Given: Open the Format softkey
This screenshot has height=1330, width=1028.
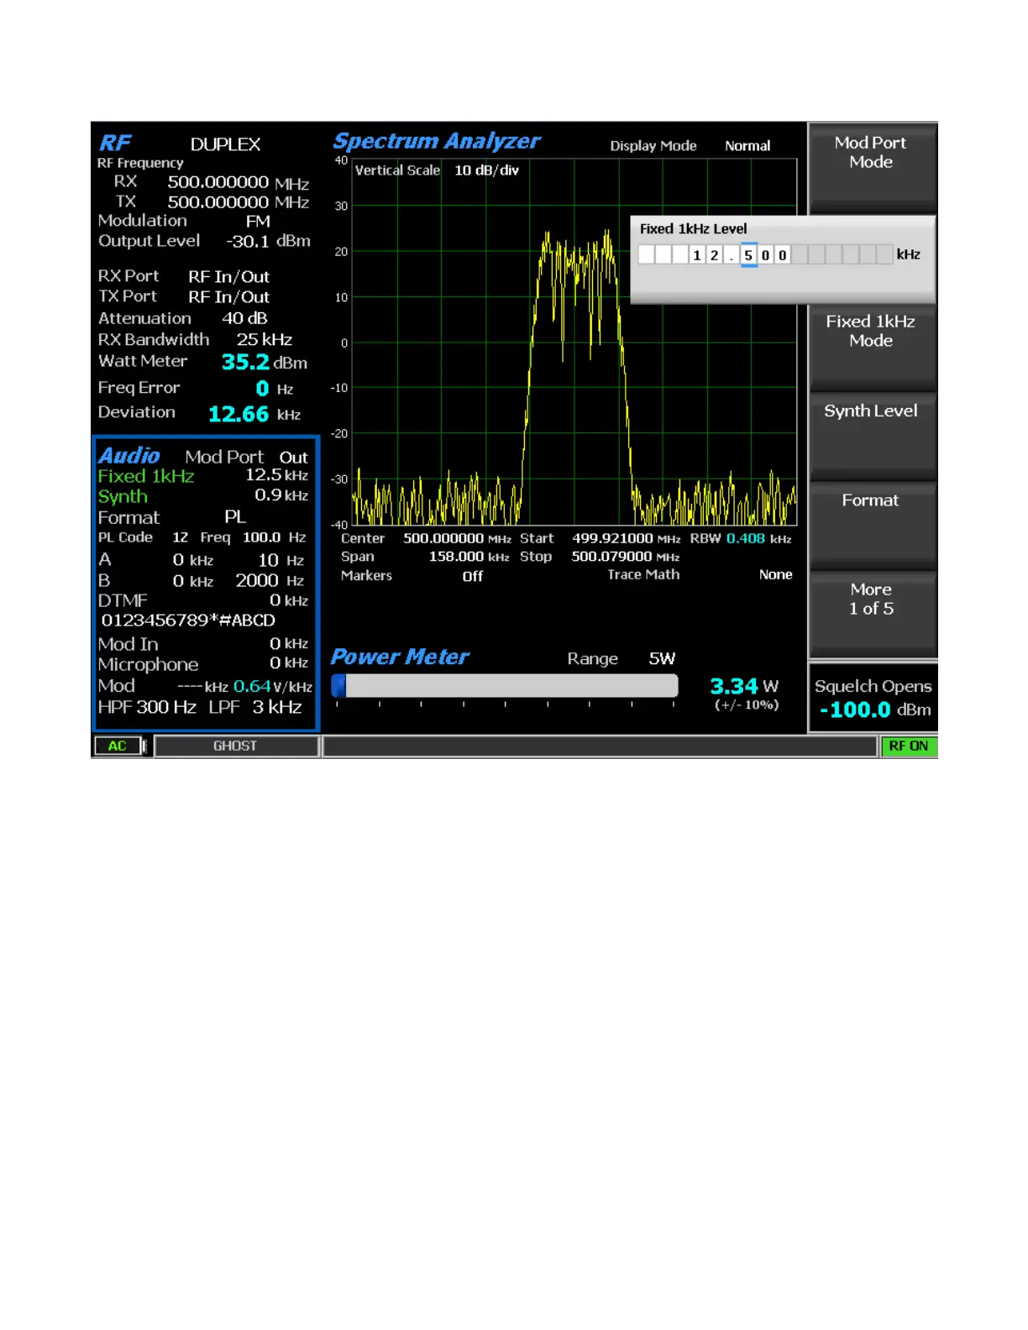Looking at the screenshot, I should (x=872, y=525).
